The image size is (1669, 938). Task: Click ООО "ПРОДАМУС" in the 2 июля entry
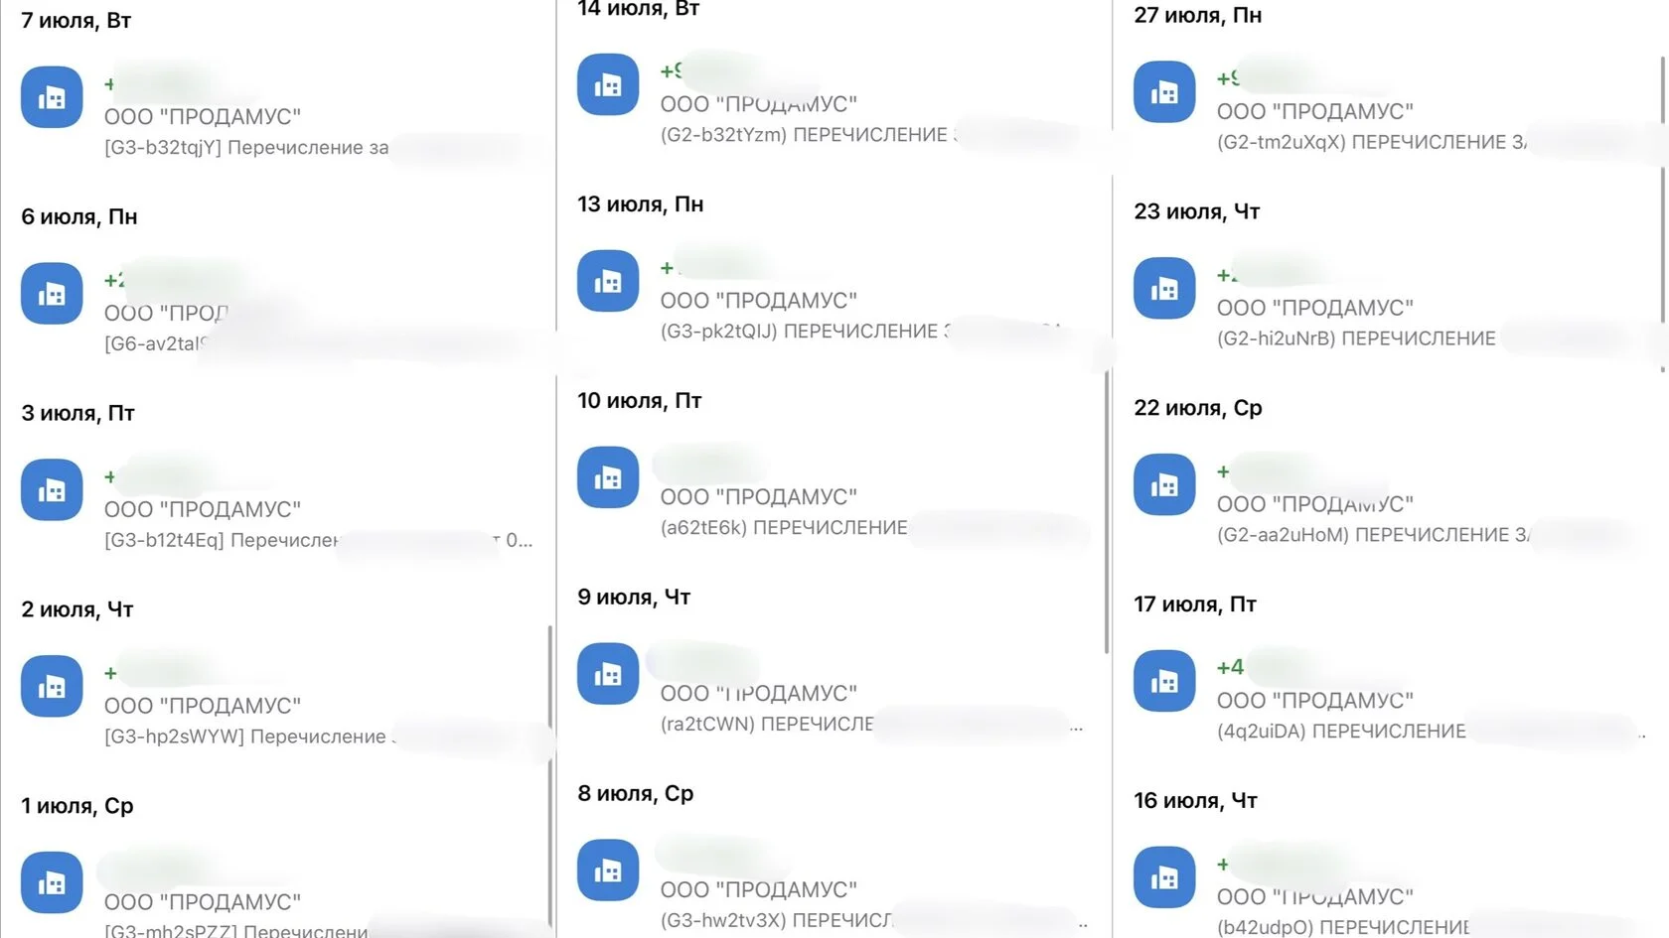(x=203, y=707)
